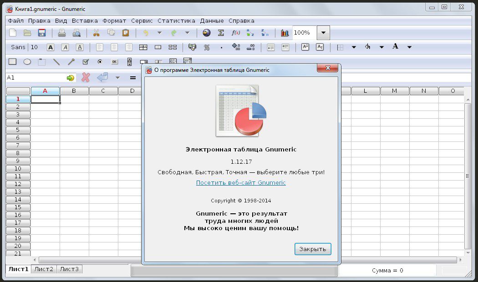Sort descending with the Z-to-A icon
This screenshot has width=478, height=282.
[265, 33]
